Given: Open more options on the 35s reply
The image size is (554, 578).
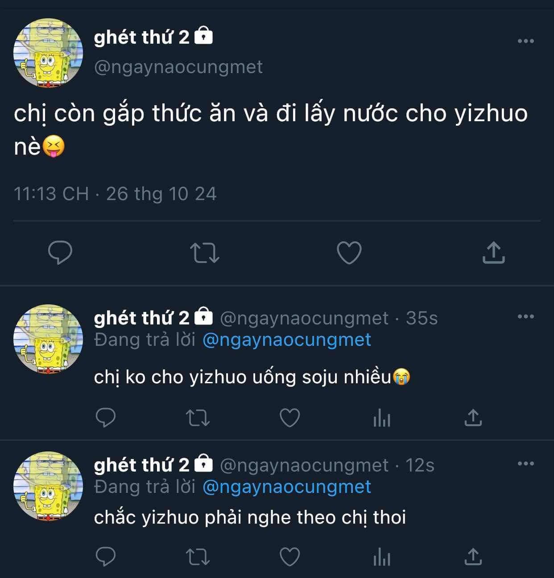Looking at the screenshot, I should point(526,316).
